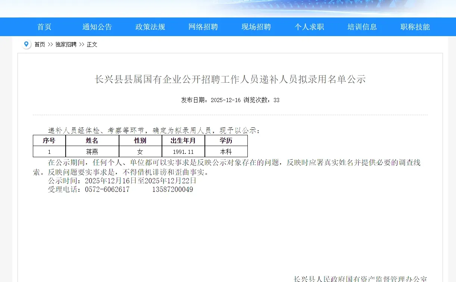The image size is (456, 282).
Task: Open the 职称技能 navigation menu item
Action: (x=415, y=26)
